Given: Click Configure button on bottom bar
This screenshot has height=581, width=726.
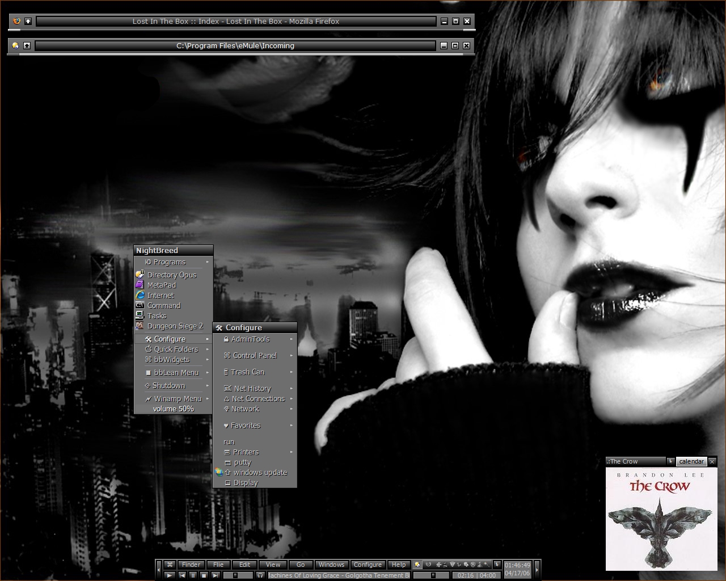Looking at the screenshot, I should [x=368, y=565].
